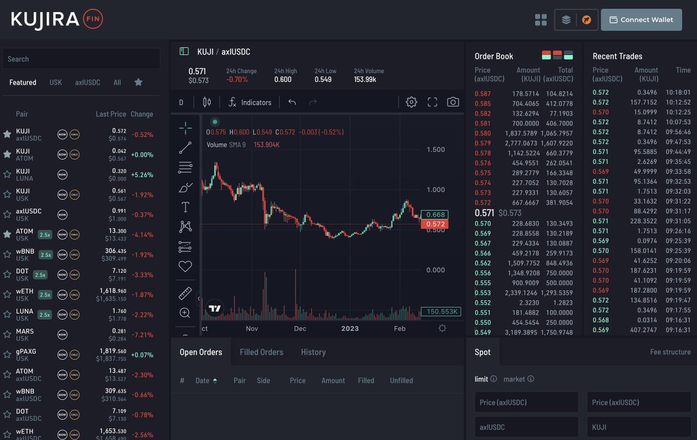Show only asks order book view
The height and width of the screenshot is (440, 697).
click(x=558, y=55)
